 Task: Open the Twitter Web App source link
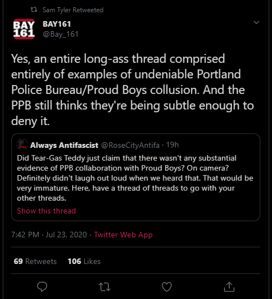123,235
